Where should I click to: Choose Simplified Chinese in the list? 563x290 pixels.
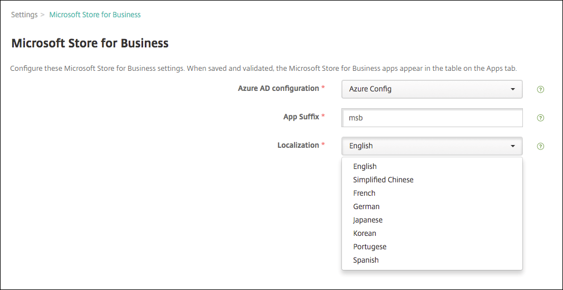[x=383, y=180]
